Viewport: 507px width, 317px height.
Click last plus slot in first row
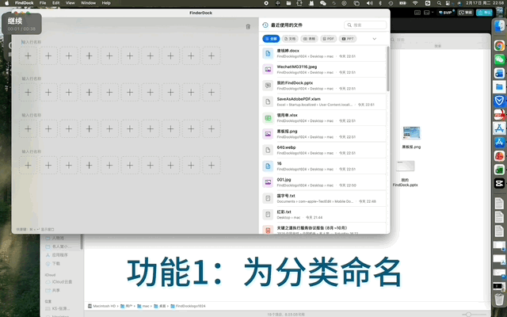(x=212, y=56)
